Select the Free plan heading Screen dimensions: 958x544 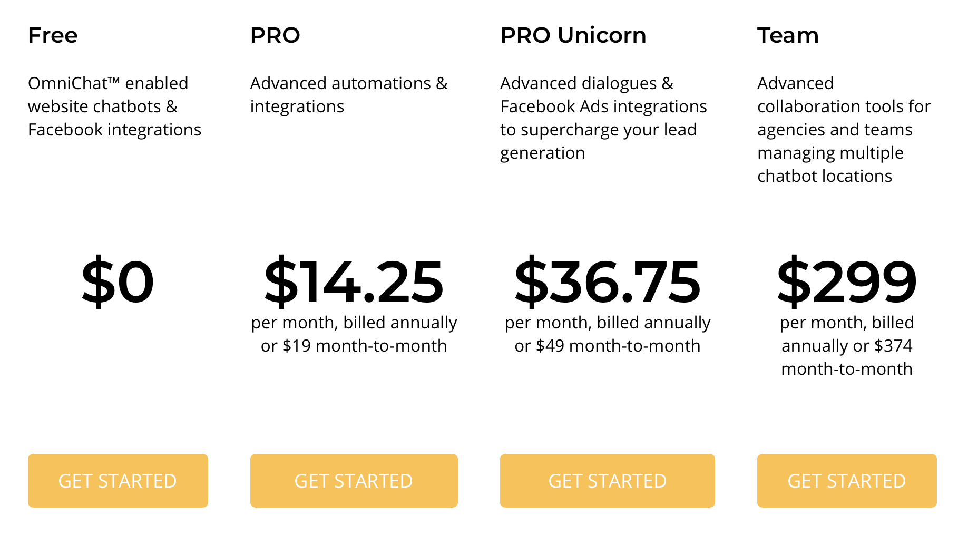(53, 35)
